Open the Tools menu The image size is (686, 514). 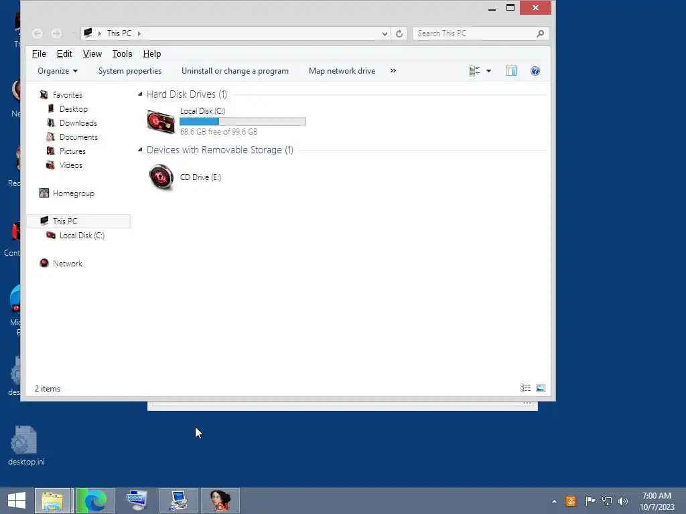tap(122, 54)
